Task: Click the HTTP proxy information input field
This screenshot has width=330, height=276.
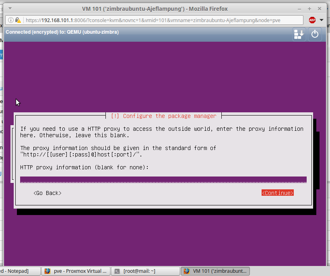Action: (163, 180)
